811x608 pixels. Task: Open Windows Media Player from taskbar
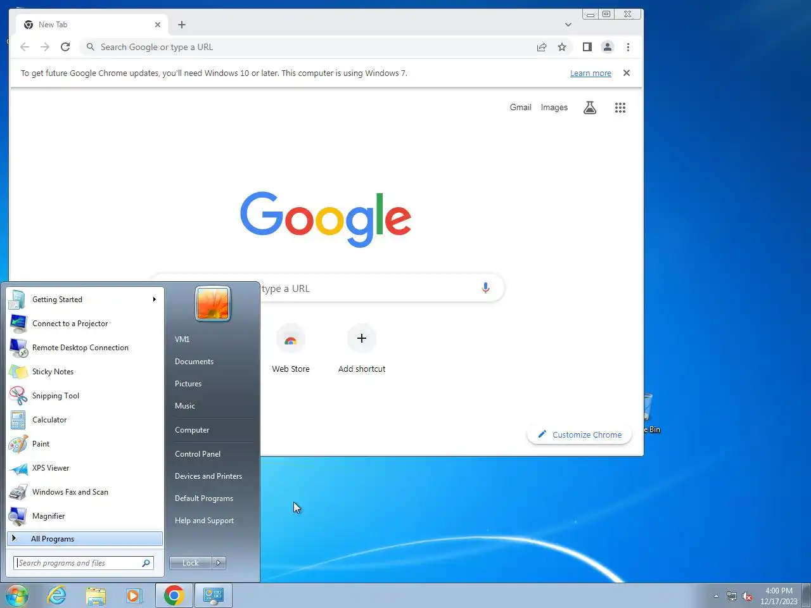[x=134, y=595]
